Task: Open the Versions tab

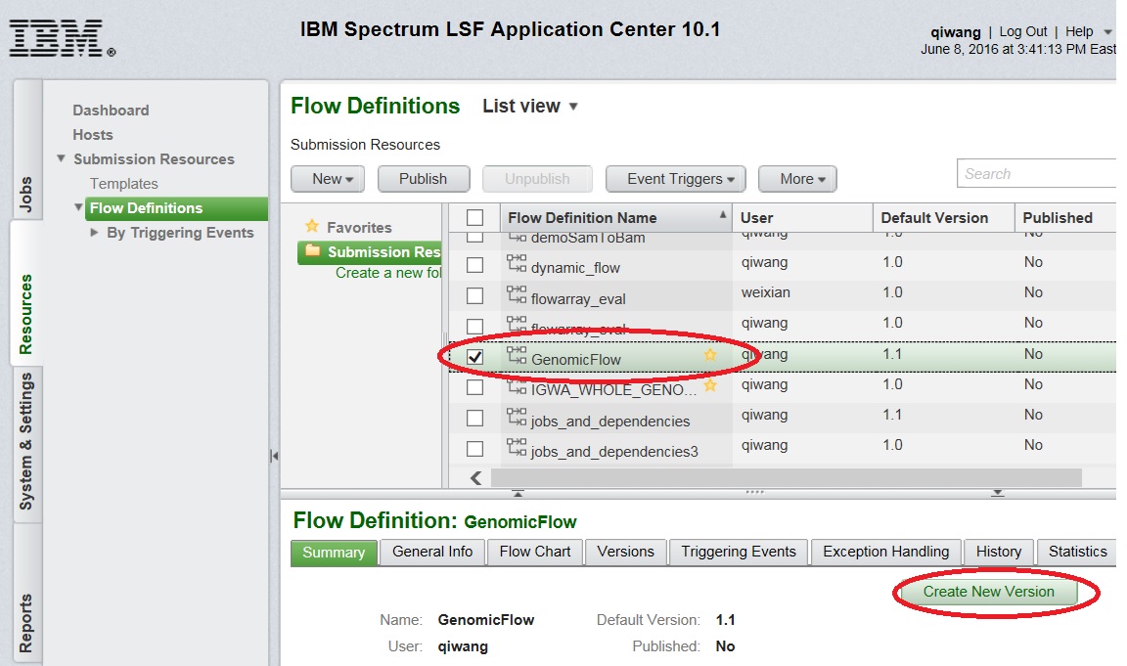Action: (626, 552)
